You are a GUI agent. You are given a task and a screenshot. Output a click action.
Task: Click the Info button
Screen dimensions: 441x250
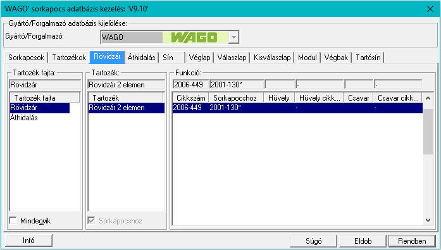[28, 241]
